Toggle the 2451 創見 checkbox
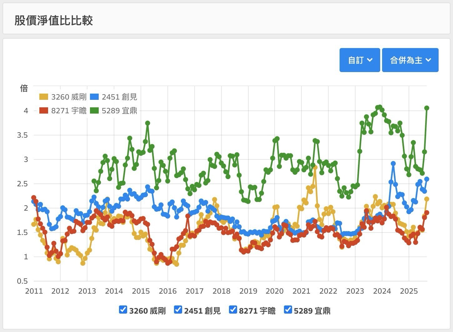453x332 pixels. click(178, 310)
